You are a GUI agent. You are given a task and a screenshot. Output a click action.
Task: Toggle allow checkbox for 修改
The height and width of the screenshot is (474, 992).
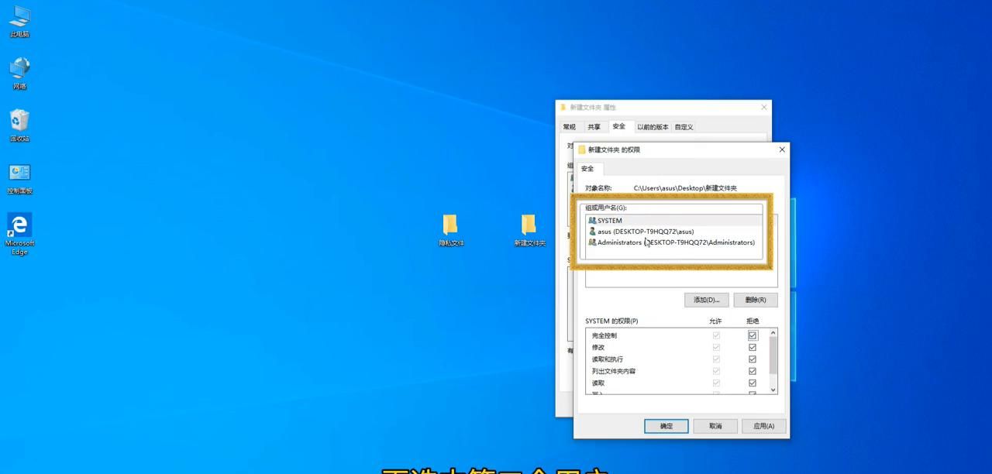tap(716, 348)
